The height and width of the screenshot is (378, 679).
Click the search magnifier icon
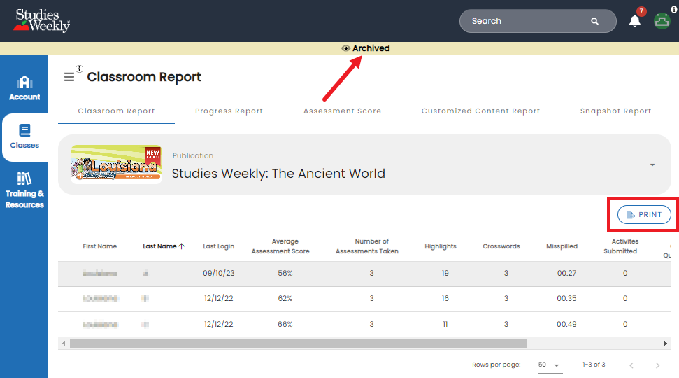click(x=594, y=21)
